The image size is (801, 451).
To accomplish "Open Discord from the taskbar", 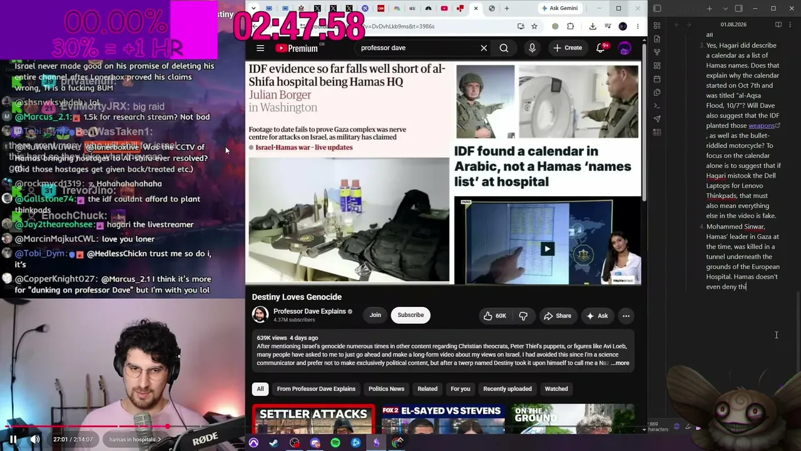I will click(x=315, y=443).
